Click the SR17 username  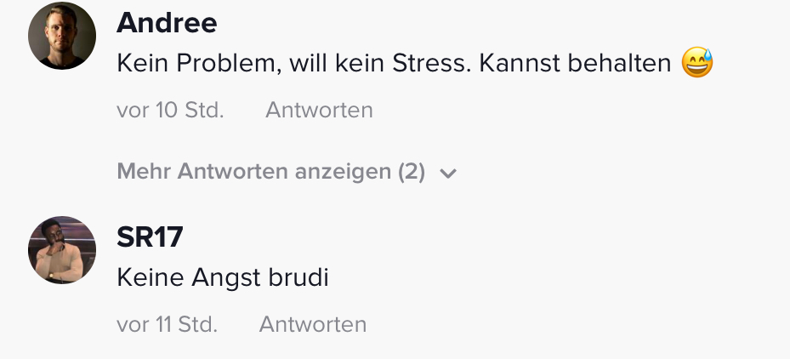point(150,237)
